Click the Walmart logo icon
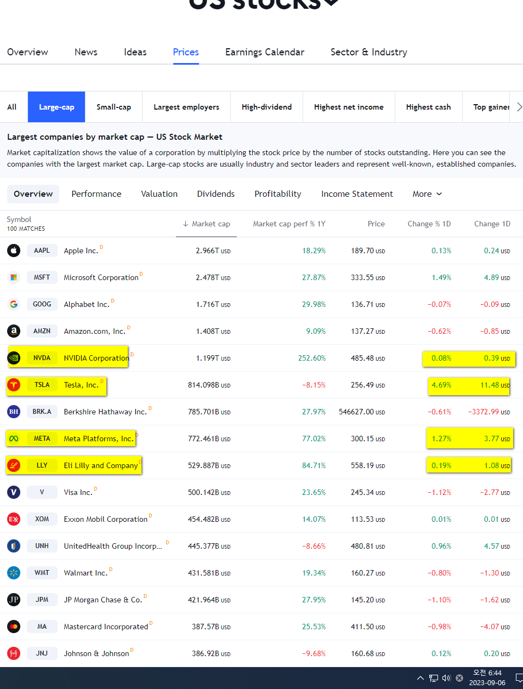The height and width of the screenshot is (689, 523). click(x=14, y=573)
